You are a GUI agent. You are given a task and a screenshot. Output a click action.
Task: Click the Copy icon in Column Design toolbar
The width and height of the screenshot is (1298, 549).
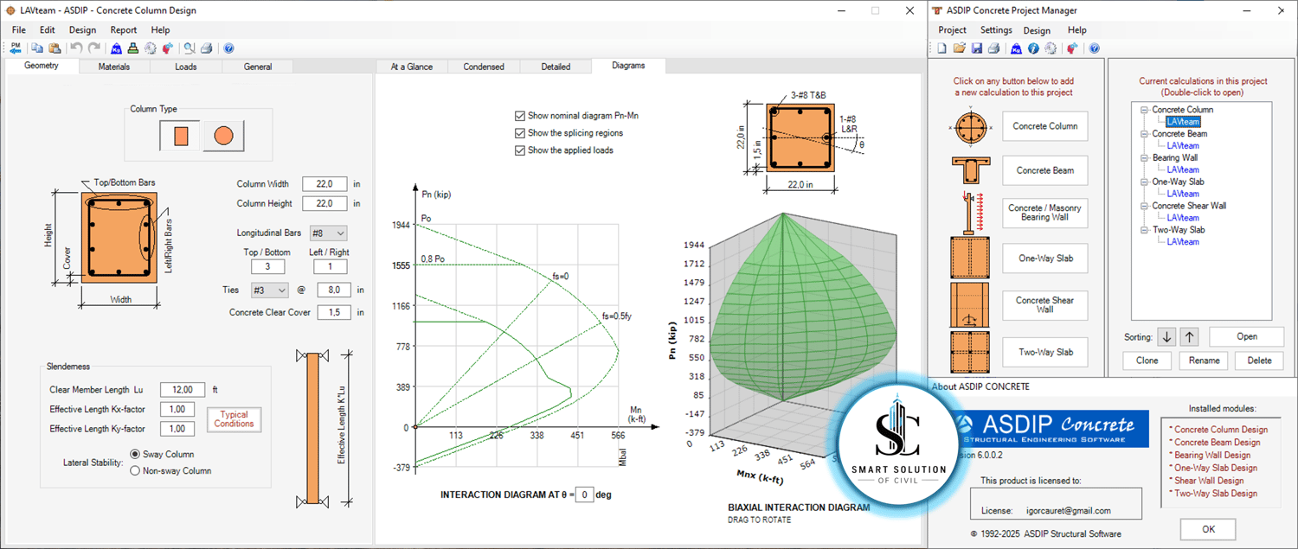(37, 48)
